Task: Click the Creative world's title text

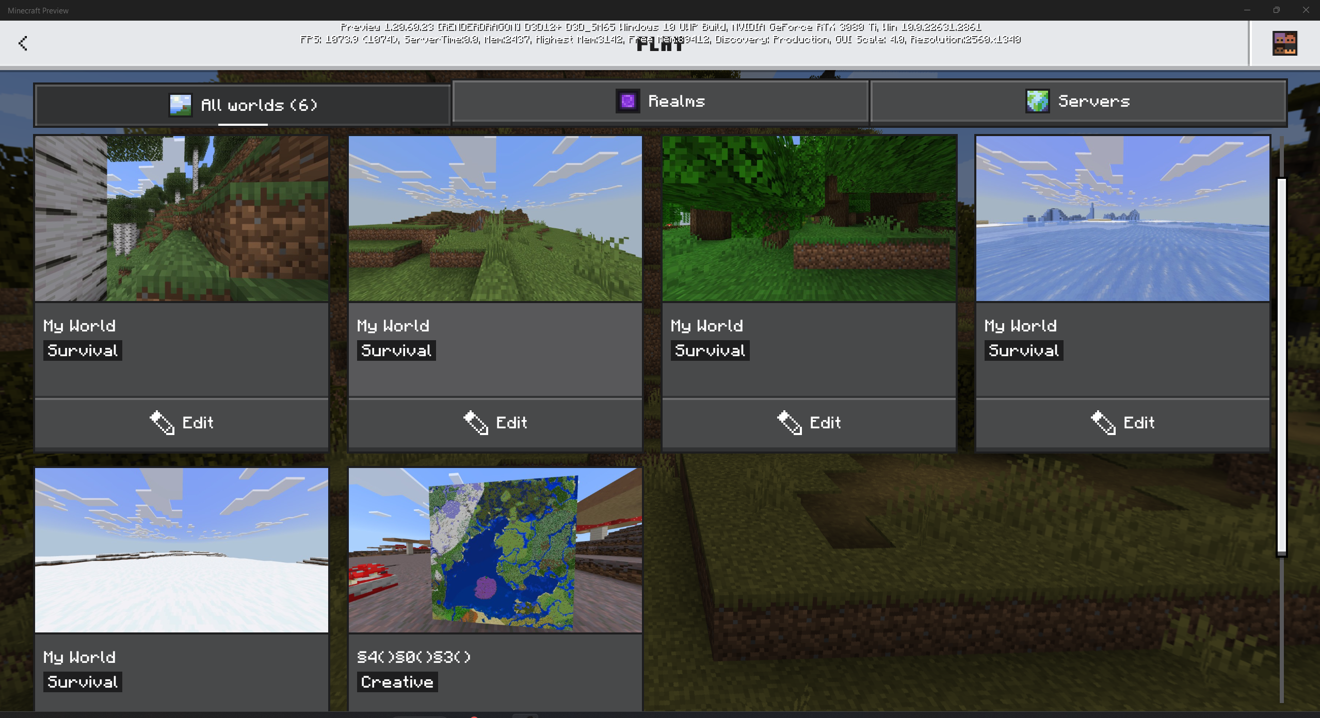Action: pos(414,657)
